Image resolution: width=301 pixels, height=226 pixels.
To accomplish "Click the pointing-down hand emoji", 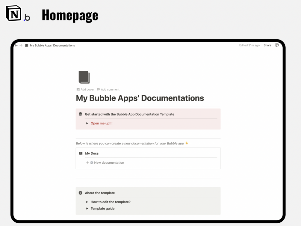I will tap(187, 143).
